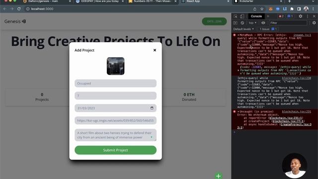Open the blockchain.jsx:231 source link

click(296, 111)
